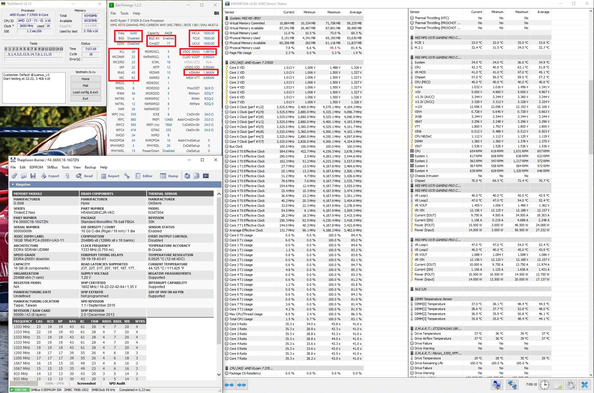
Task: Click the expand columns double-arrow button in HWiNFO
Action: 229,385
